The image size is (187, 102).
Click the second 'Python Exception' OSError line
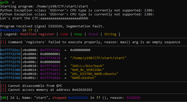pyautogui.click(x=77, y=14)
